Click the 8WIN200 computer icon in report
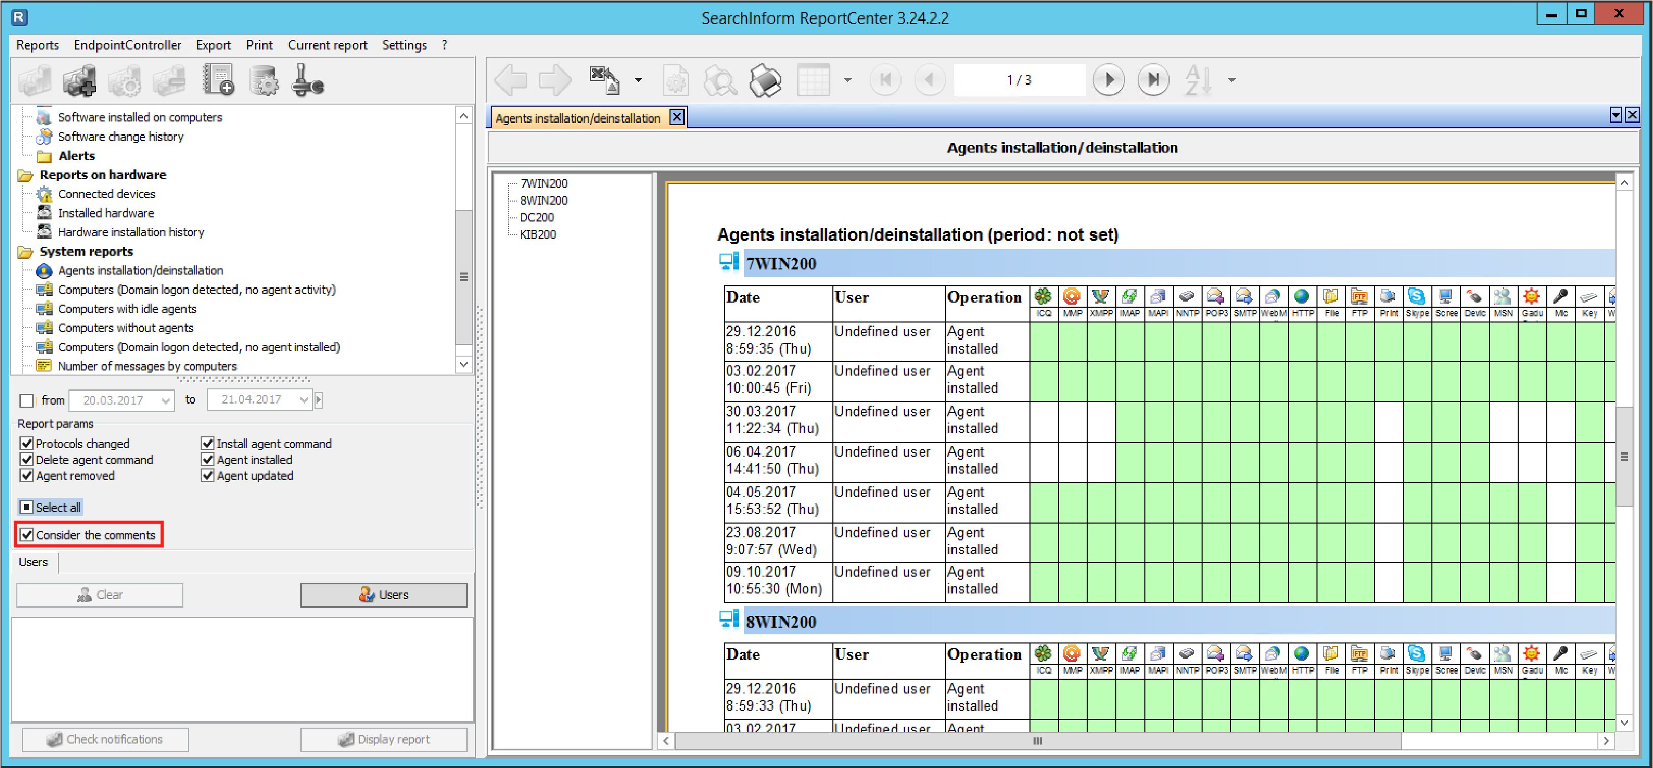 point(729,620)
